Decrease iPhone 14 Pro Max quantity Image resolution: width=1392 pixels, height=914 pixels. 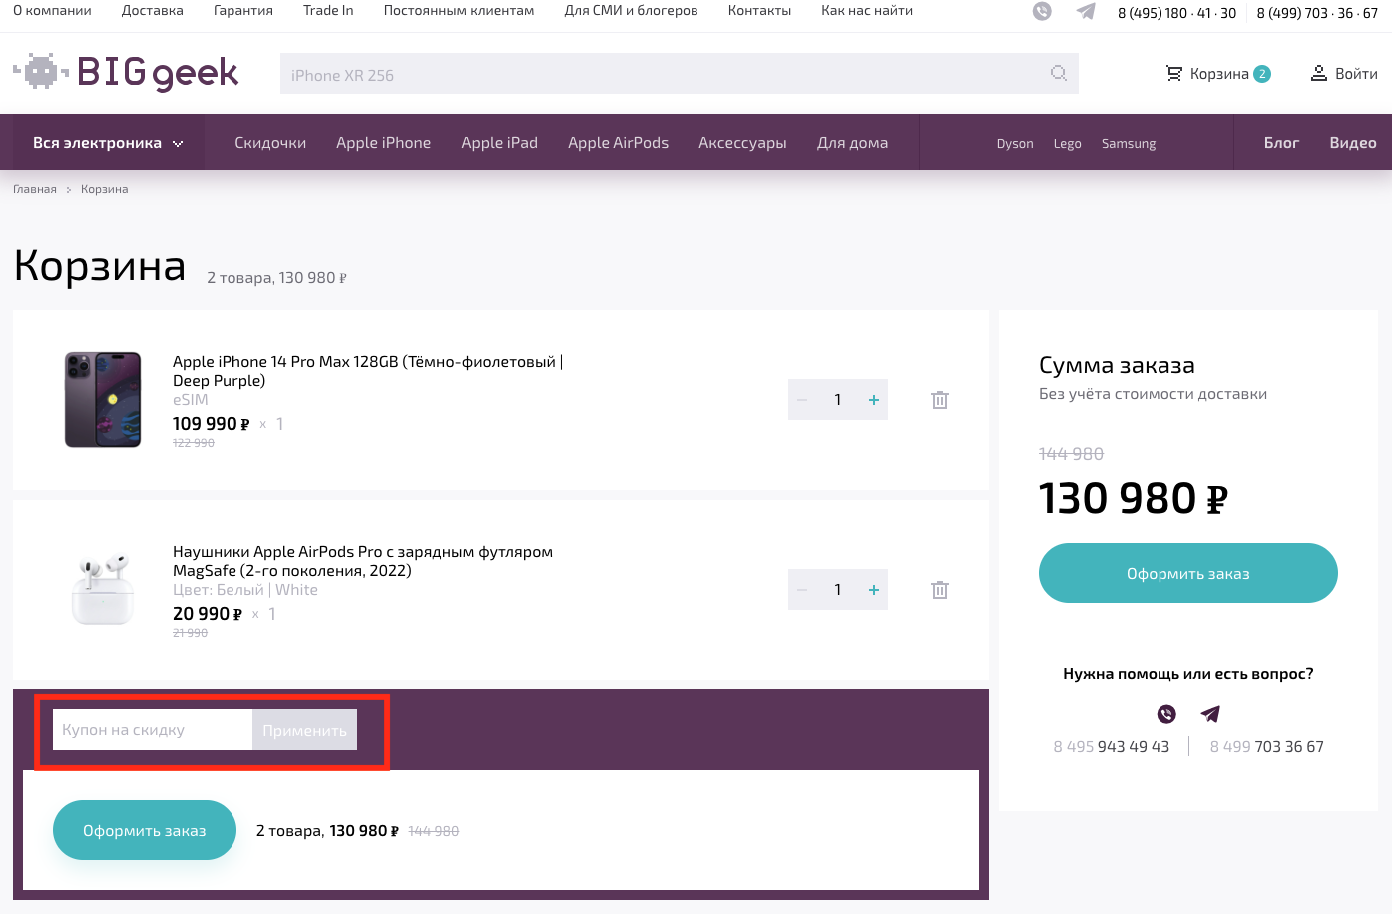pyautogui.click(x=802, y=400)
